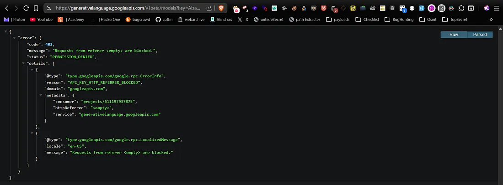
Task: Show hidden bookmarks with the » chevron
Action: (491, 20)
